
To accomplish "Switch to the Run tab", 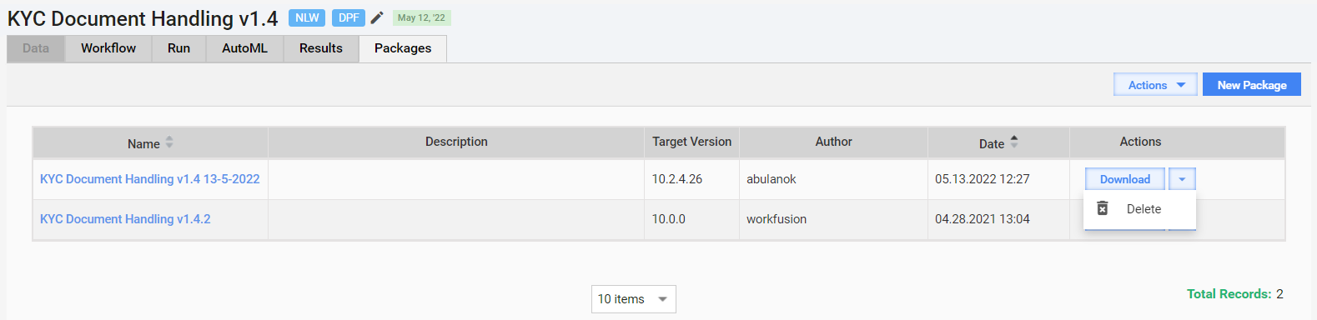I will 178,48.
